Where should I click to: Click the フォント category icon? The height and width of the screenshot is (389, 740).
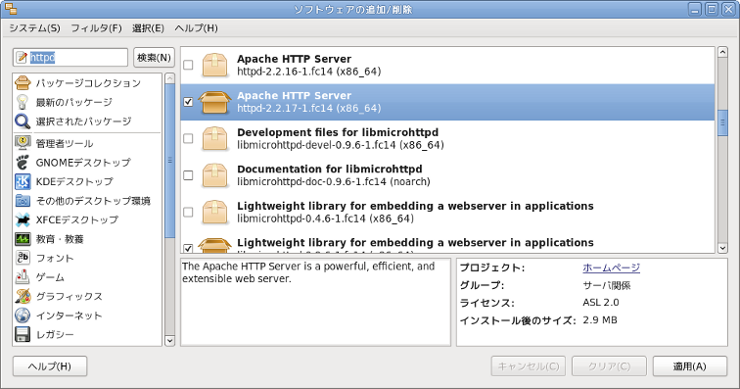[x=23, y=258]
